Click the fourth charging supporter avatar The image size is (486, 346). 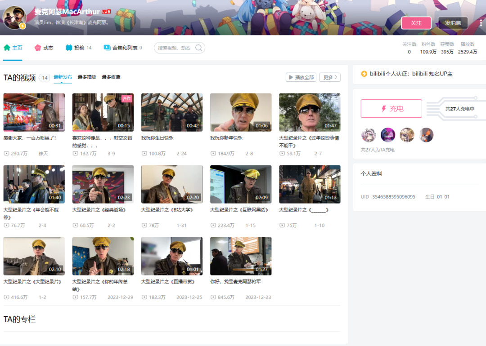(x=426, y=135)
